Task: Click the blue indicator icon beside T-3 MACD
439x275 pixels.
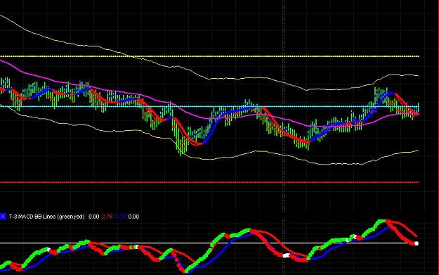Action: click(x=3, y=217)
